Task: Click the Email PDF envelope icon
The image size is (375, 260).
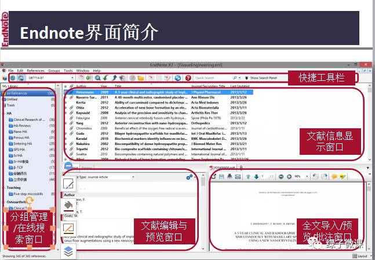Action: tap(238, 177)
